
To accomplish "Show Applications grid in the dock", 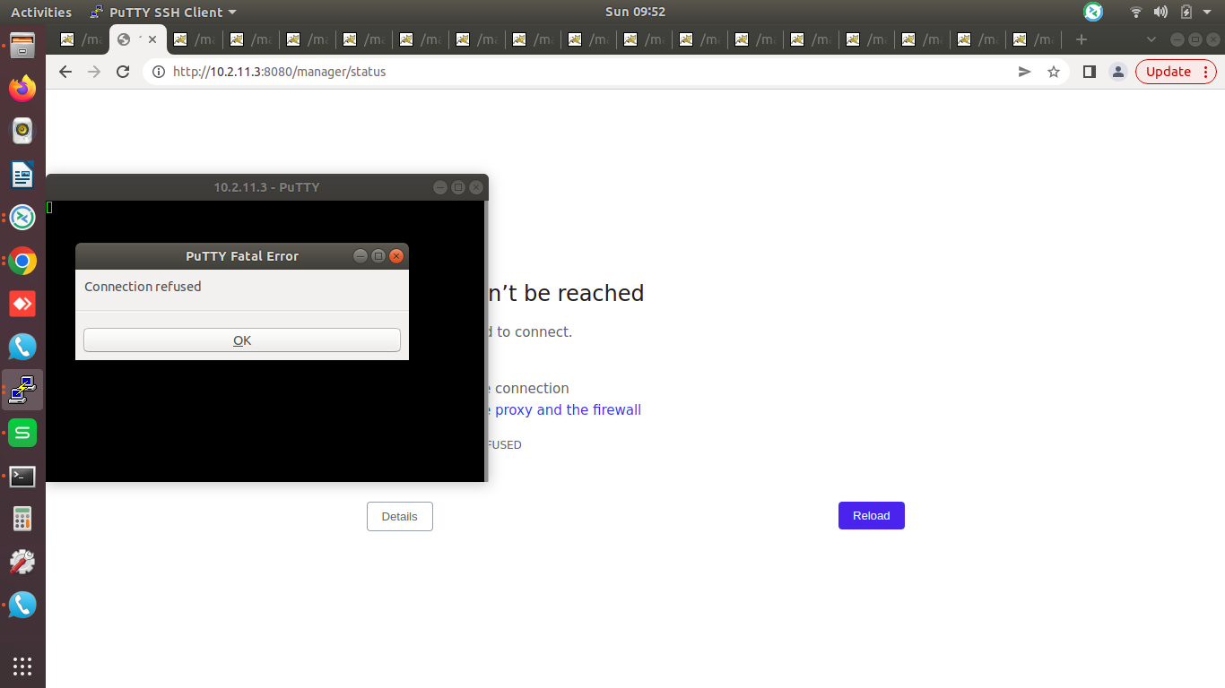I will (x=22, y=666).
